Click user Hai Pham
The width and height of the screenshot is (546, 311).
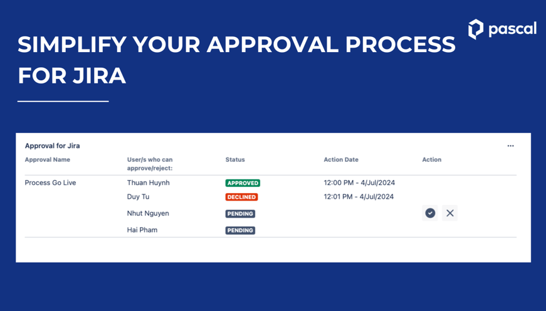point(142,230)
